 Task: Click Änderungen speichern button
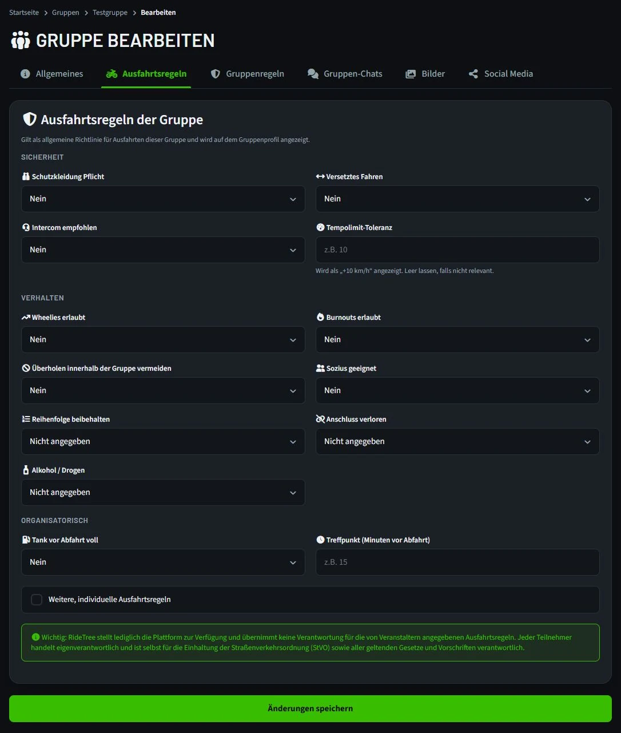tap(310, 708)
